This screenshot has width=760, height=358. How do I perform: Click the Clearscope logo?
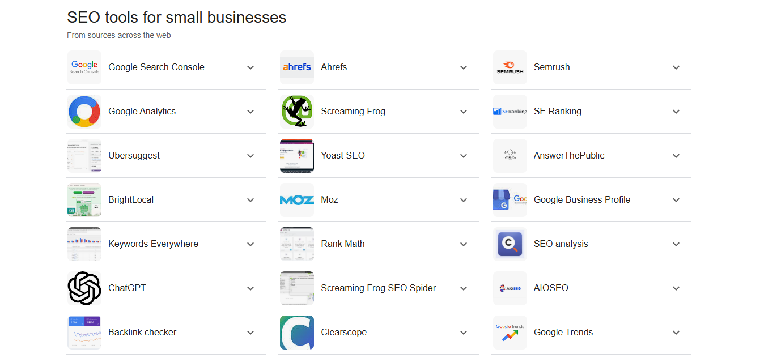pos(296,332)
